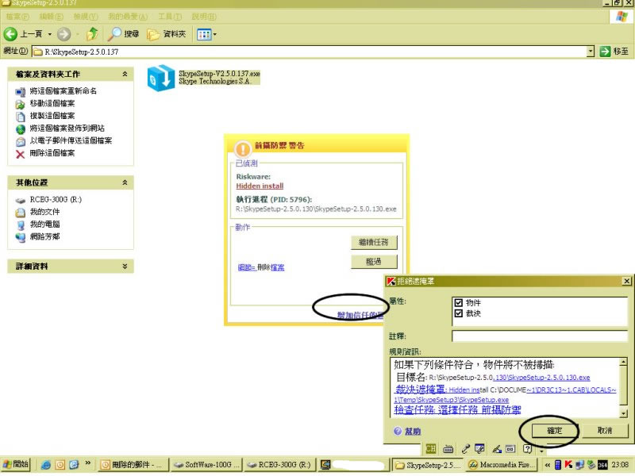Click the CH language bar indicator

(x=430, y=448)
